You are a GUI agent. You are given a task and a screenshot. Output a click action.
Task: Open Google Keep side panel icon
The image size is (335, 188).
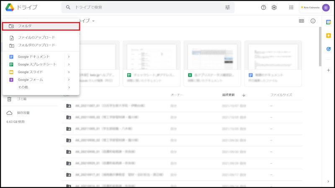pos(328,36)
